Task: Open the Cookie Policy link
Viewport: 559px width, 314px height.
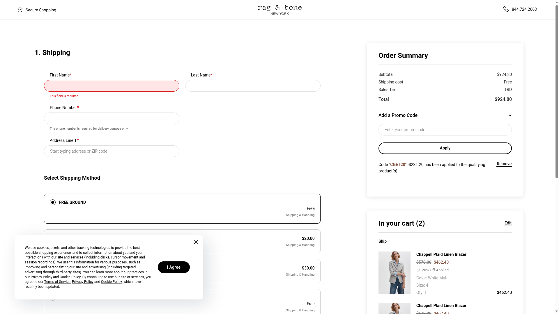Action: tap(111, 282)
